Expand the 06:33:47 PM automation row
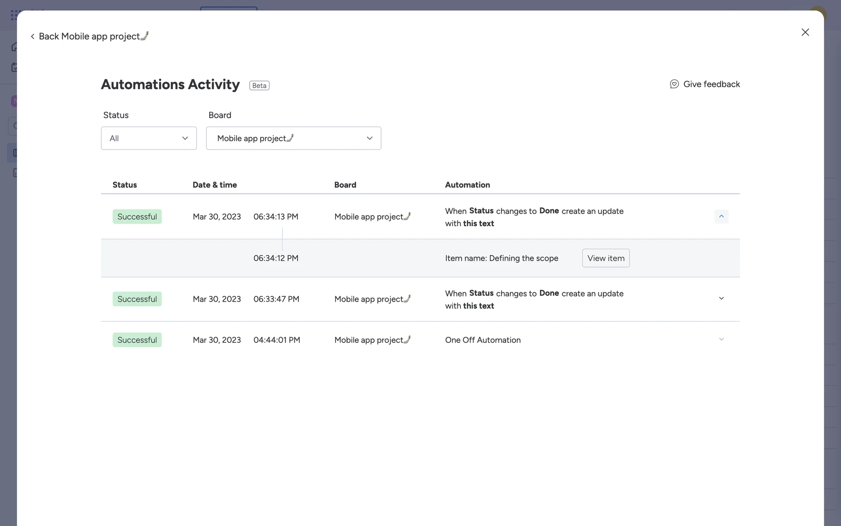841x526 pixels. [x=721, y=299]
